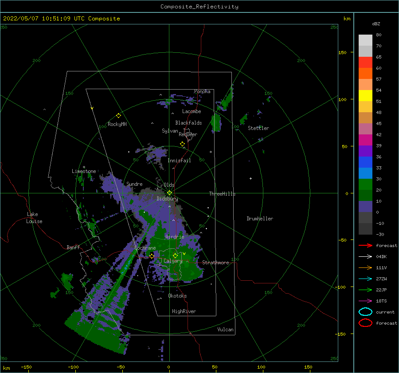Screen dimensions: 399x373
Task: Click the Airdrie town label
Action: click(175, 237)
